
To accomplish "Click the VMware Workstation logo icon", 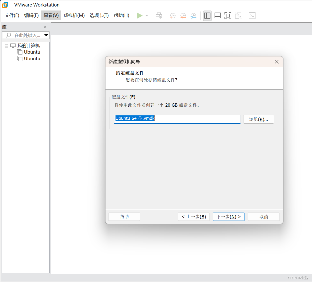I will [5, 5].
